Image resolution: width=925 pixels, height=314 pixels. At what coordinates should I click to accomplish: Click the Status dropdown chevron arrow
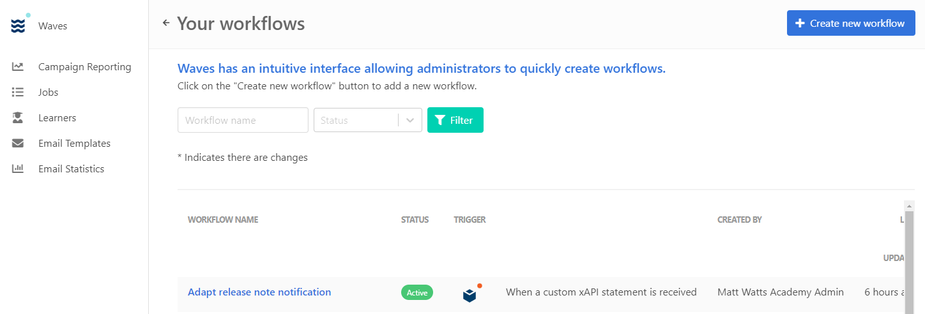coord(410,120)
